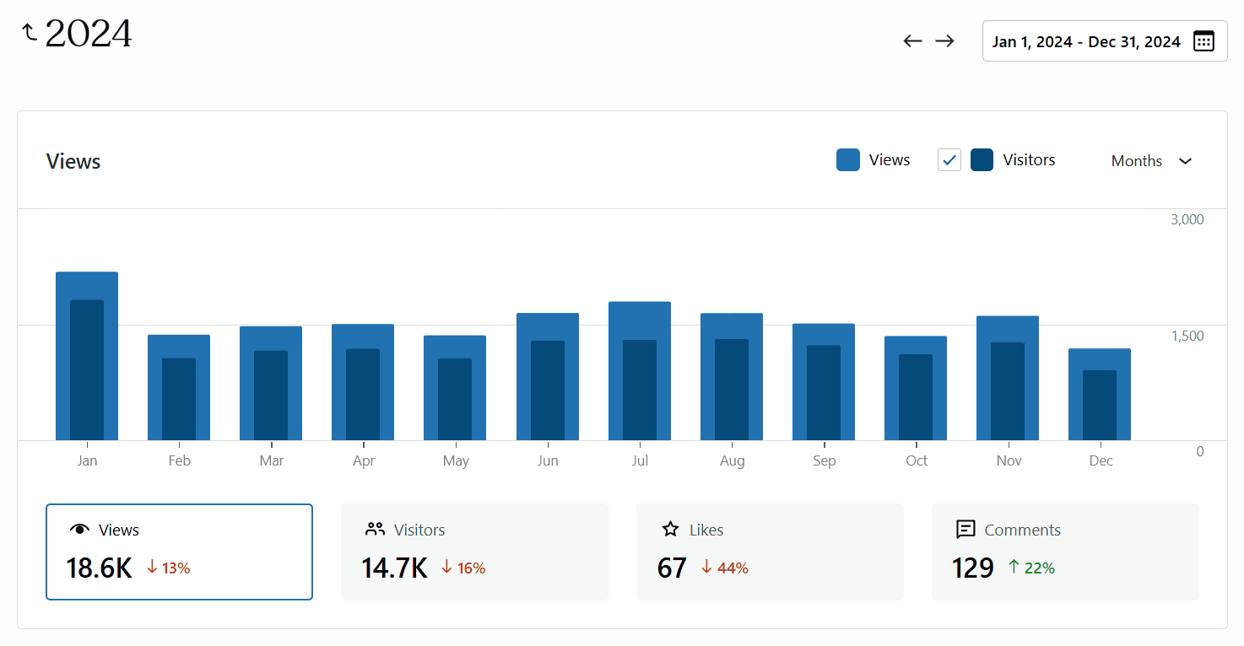This screenshot has width=1244, height=646.
Task: Click the Views legend color swatch
Action: (848, 160)
